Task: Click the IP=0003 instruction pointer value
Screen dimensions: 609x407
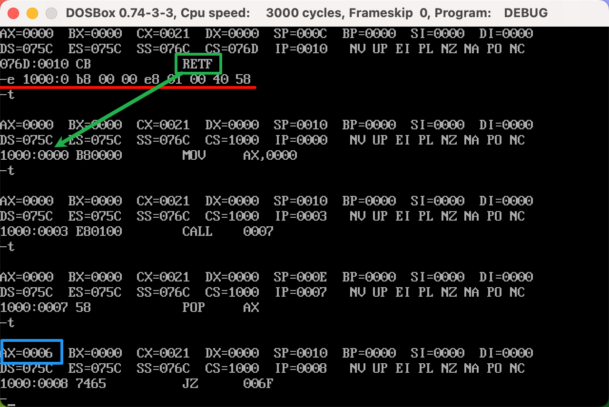Action: (x=300, y=216)
